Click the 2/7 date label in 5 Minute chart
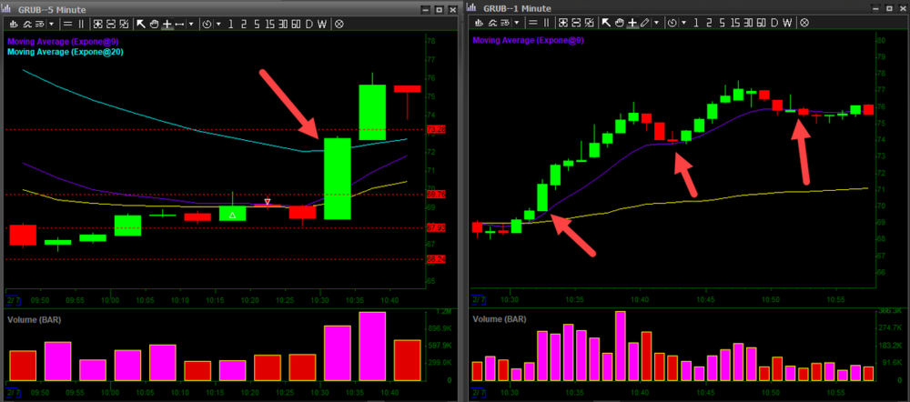This screenshot has height=402, width=910. [x=11, y=299]
